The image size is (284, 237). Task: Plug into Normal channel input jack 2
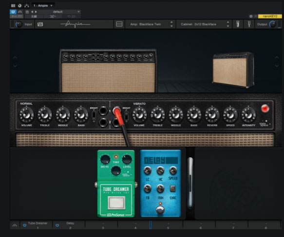tap(103, 122)
